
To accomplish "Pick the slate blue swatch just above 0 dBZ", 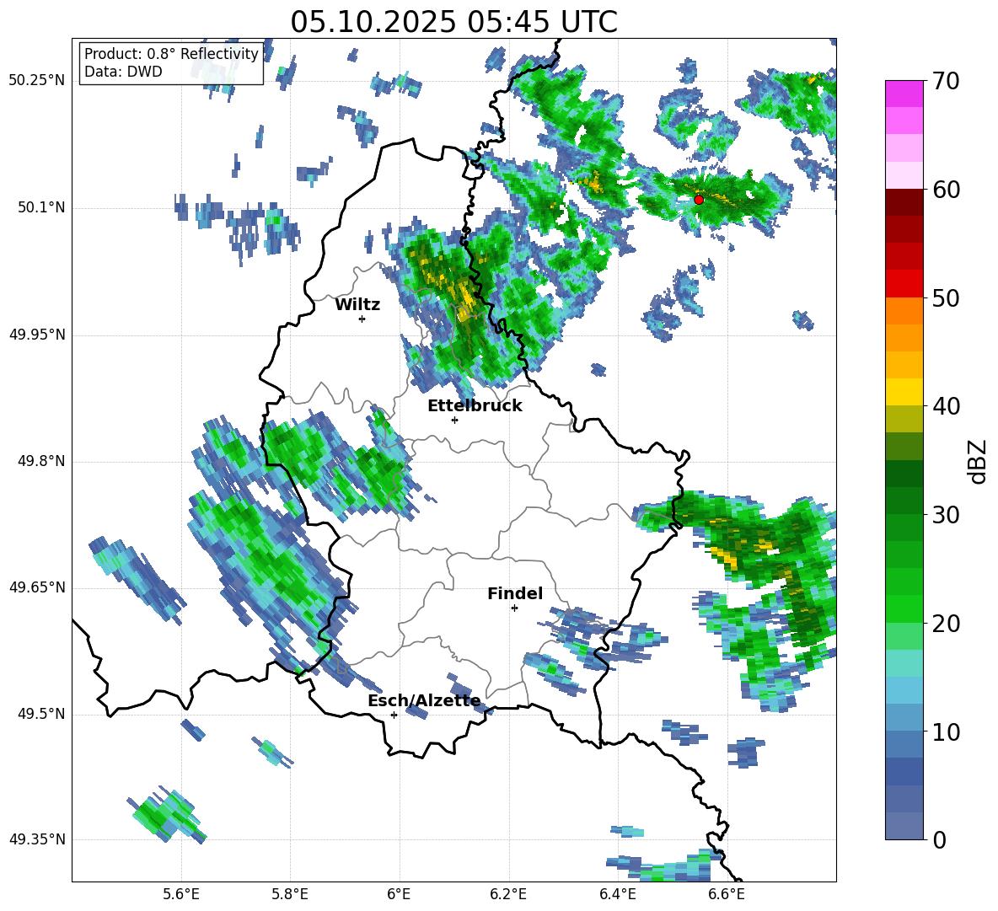I will click(904, 826).
